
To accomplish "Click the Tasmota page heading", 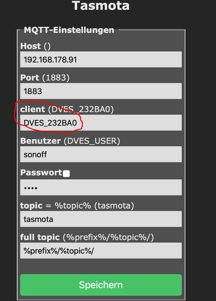I will [101, 6].
